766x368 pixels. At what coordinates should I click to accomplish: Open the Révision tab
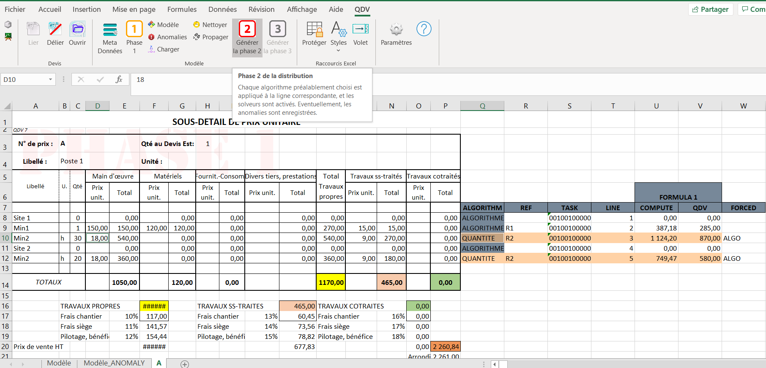tap(262, 9)
